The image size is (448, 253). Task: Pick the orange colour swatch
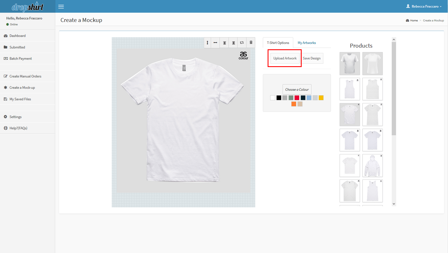[294, 104]
